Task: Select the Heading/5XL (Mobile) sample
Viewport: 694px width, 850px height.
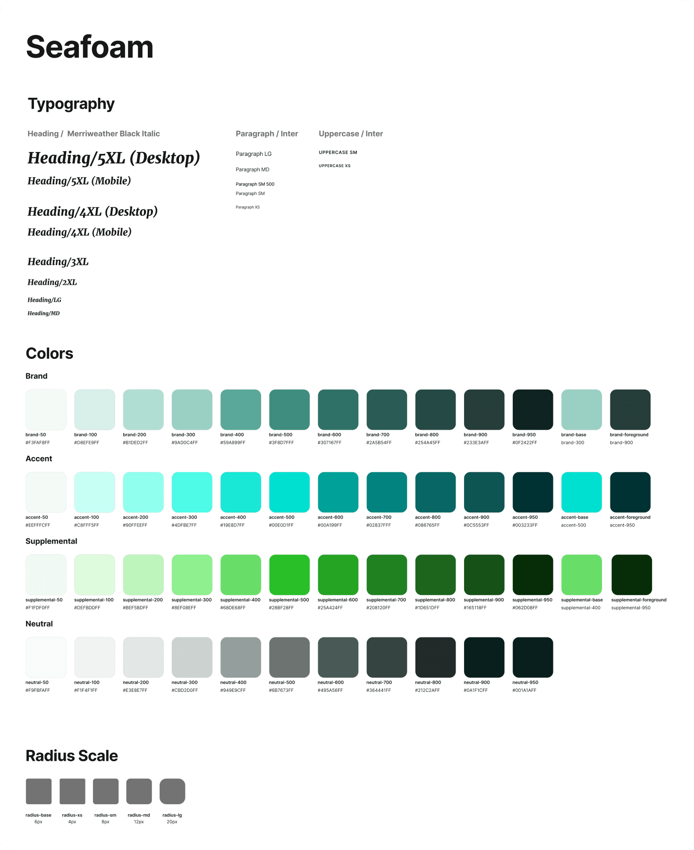Action: point(79,181)
